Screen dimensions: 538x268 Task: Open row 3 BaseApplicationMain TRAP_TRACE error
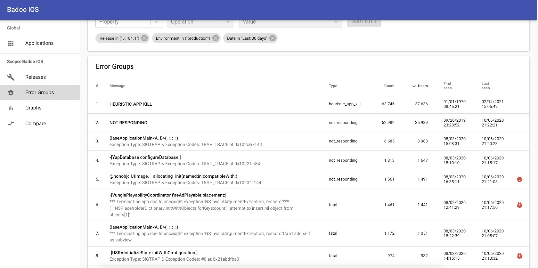point(309,141)
